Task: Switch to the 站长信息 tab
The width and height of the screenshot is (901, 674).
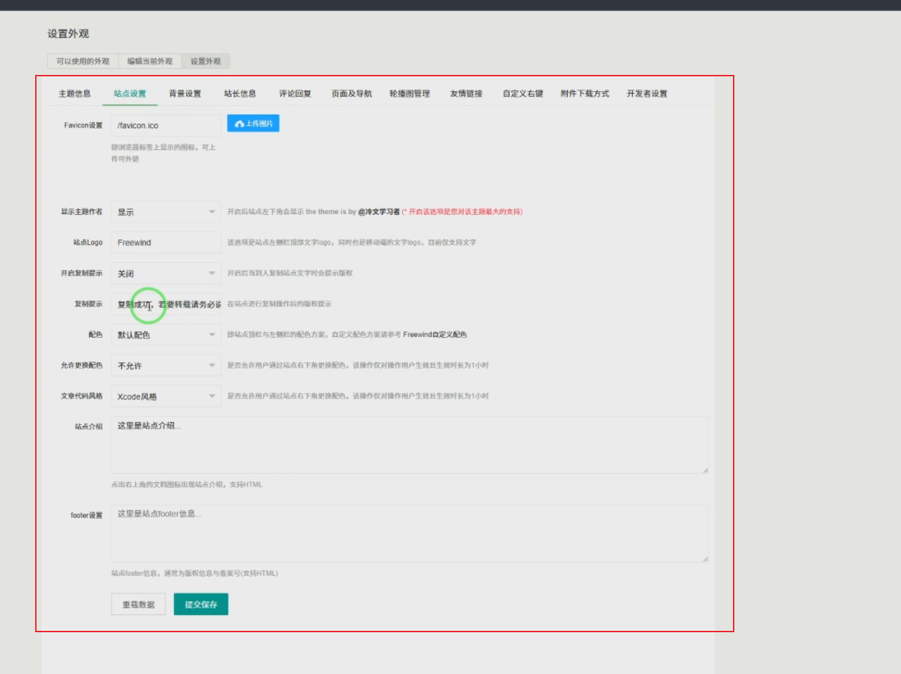Action: tap(241, 94)
